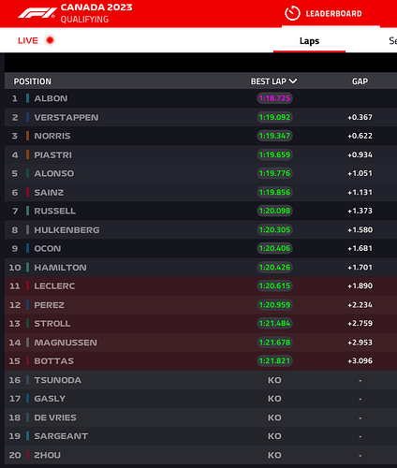397x468 pixels.
Task: Open the Leaderboard section
Action: click(x=333, y=13)
